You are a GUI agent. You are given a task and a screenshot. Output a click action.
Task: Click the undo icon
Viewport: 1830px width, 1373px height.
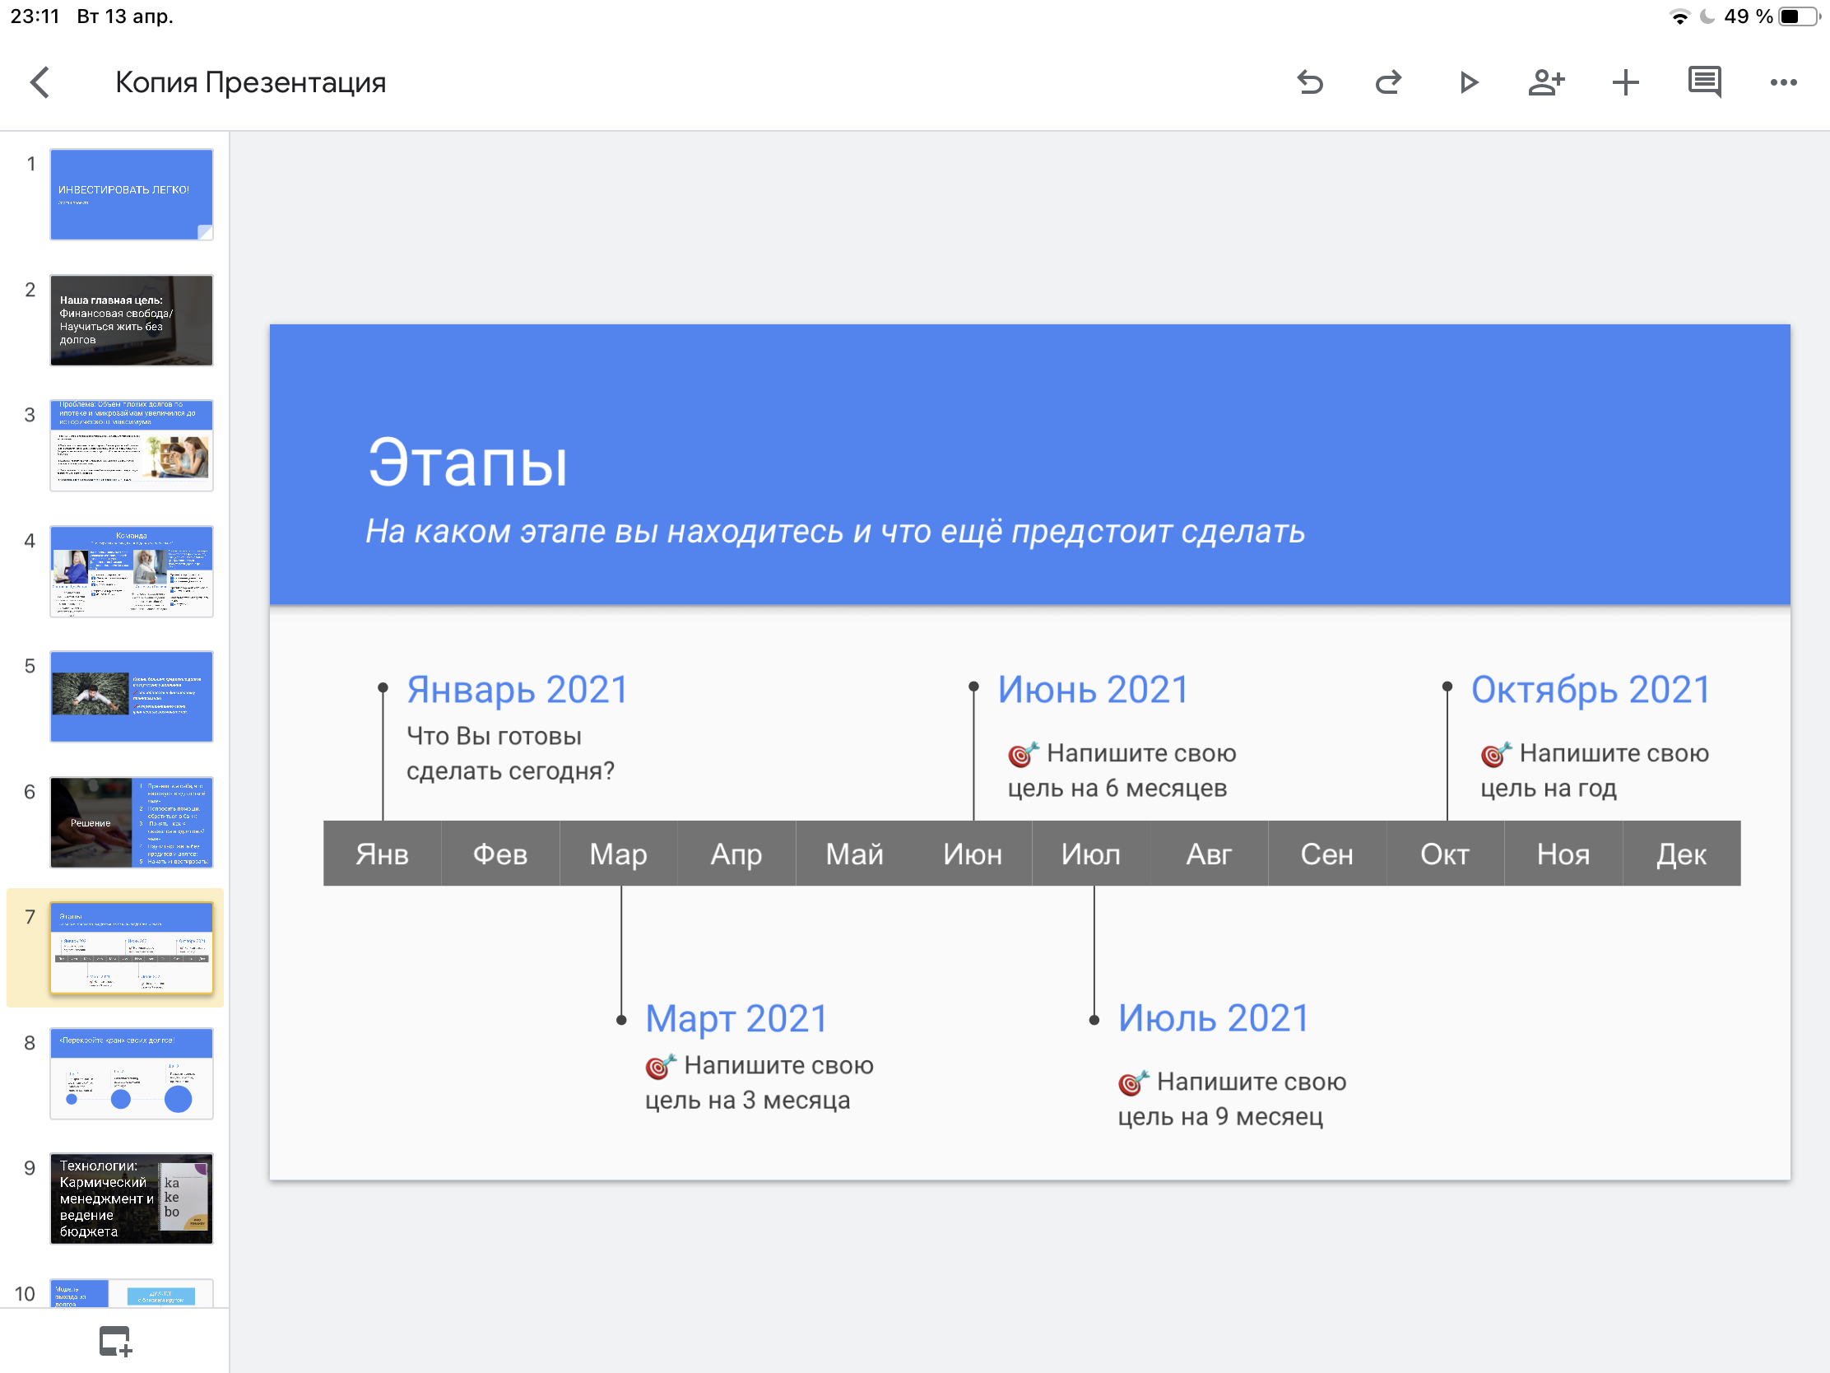[1310, 83]
